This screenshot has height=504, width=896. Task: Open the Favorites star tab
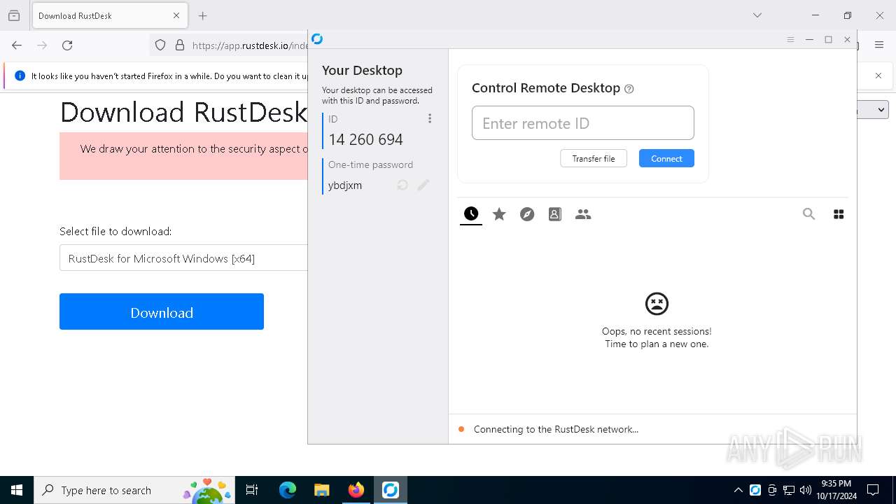point(499,214)
